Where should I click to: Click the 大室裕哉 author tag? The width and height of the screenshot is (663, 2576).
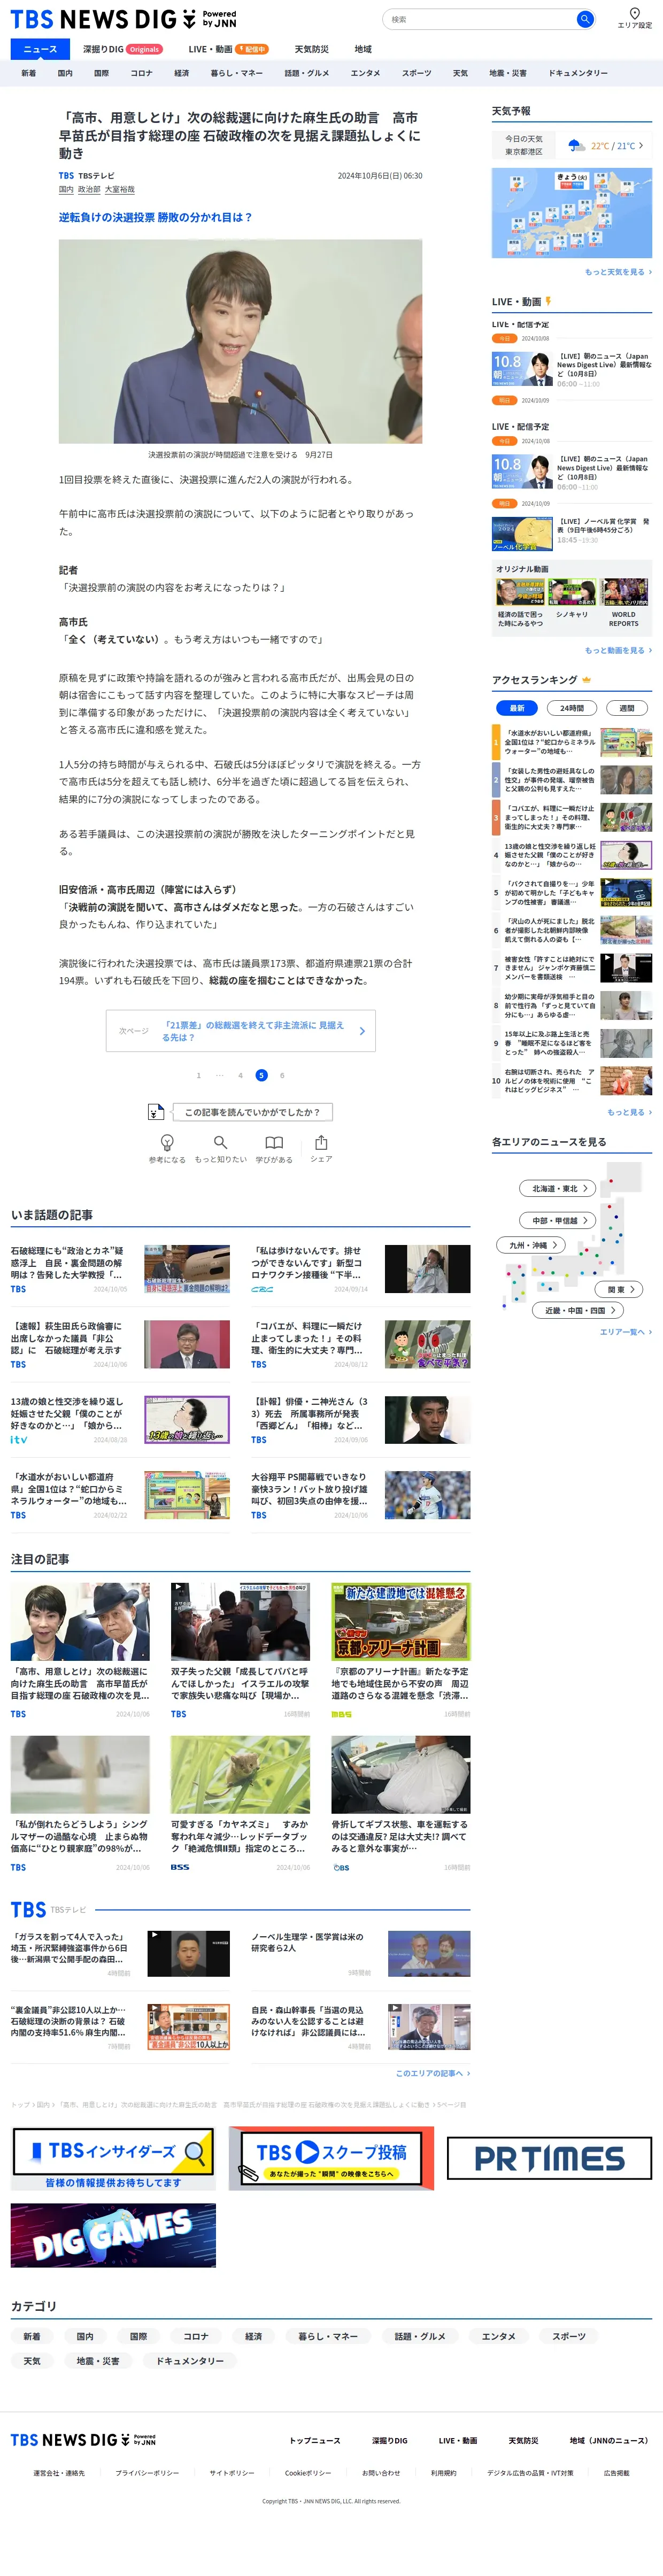120,189
